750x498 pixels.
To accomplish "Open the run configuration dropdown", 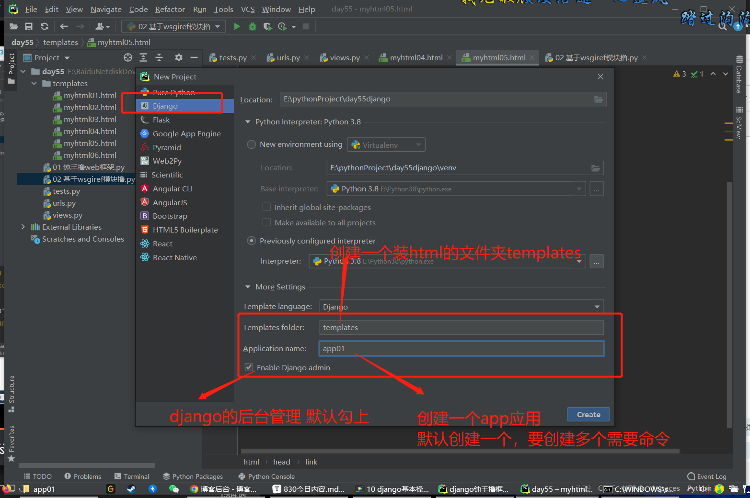I will tap(173, 26).
